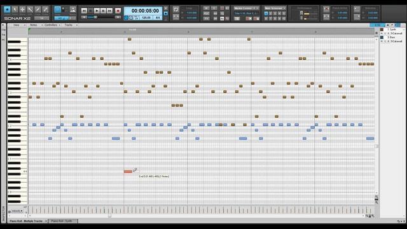
Task: Click the vertical scrollbar handle
Action: tap(376, 146)
